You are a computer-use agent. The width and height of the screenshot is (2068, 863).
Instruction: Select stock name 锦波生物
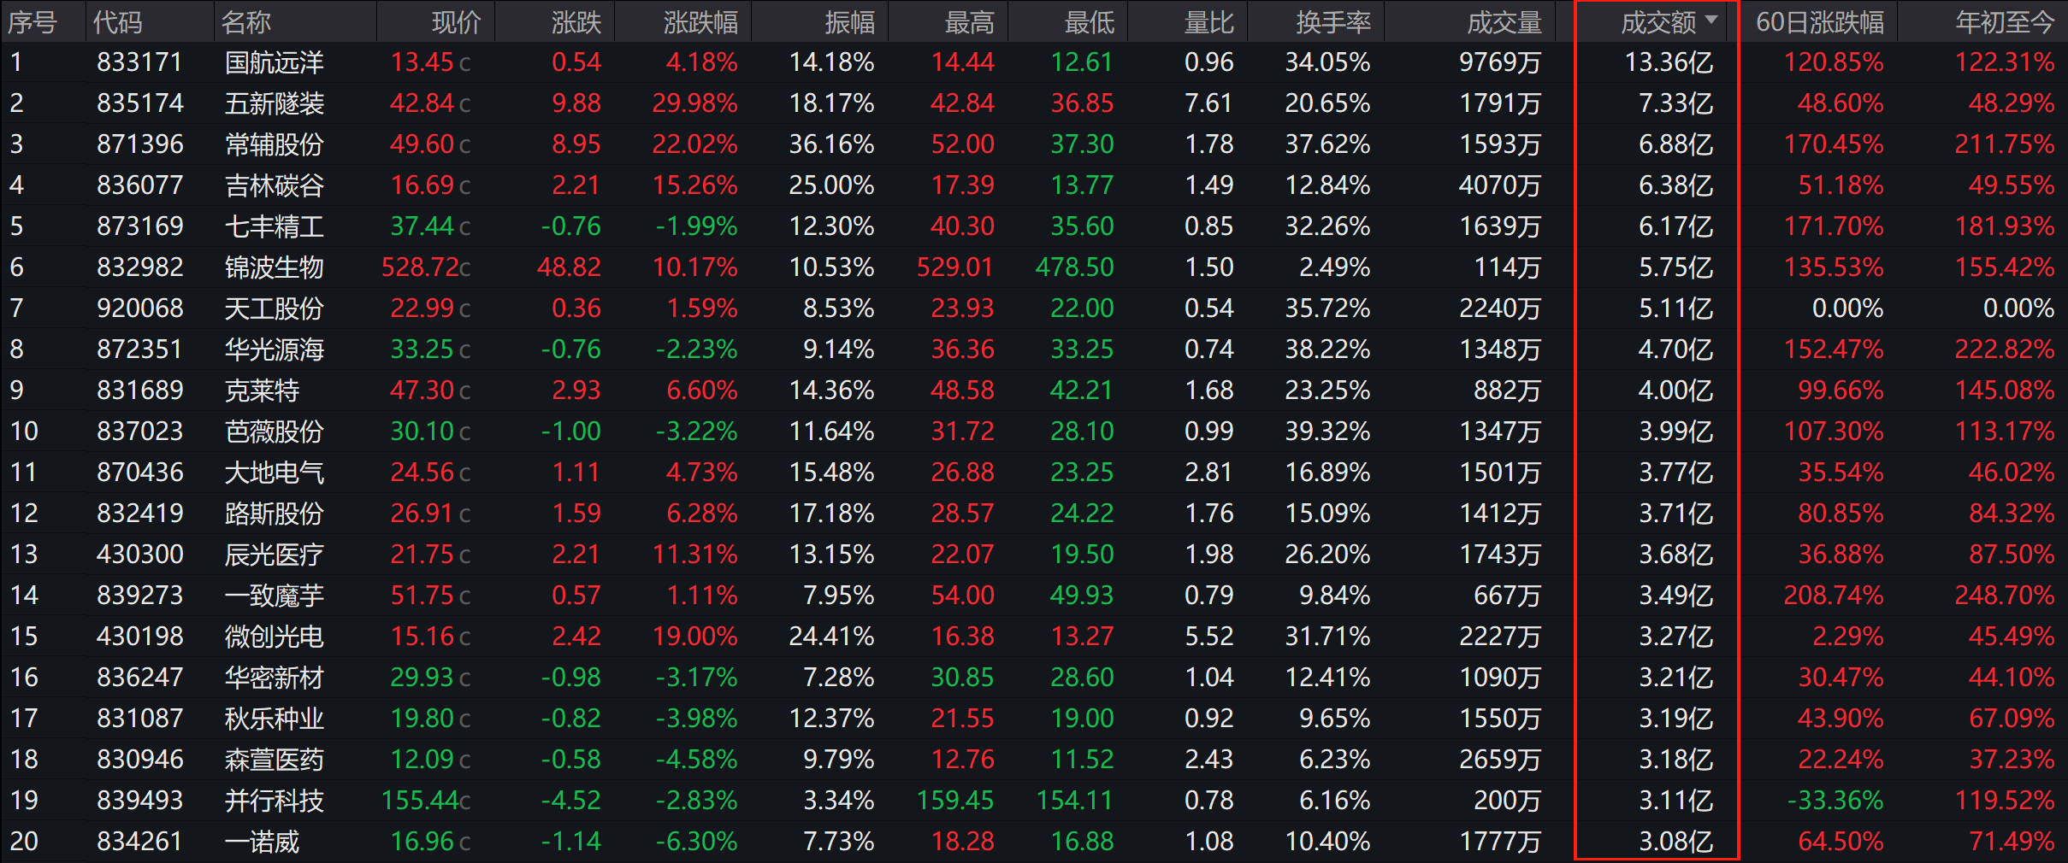coord(275,267)
